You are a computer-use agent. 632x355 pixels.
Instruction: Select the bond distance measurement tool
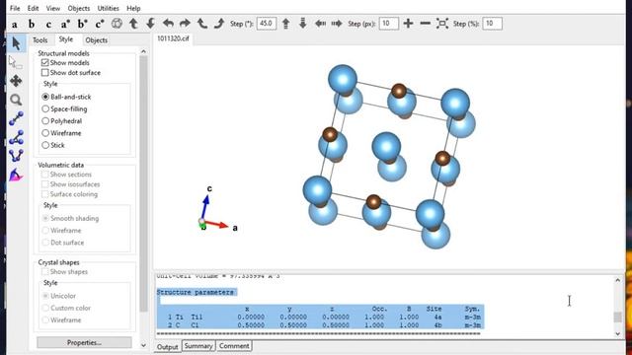(x=16, y=118)
